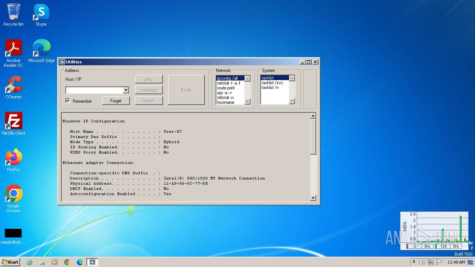Switch to Utilities taskbar button

pos(92,262)
